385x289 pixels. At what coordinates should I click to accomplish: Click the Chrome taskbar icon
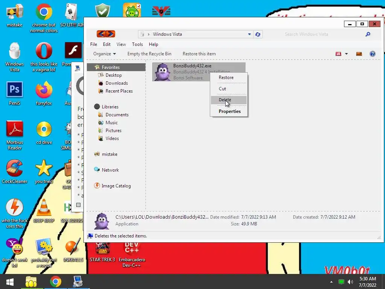tap(56, 281)
